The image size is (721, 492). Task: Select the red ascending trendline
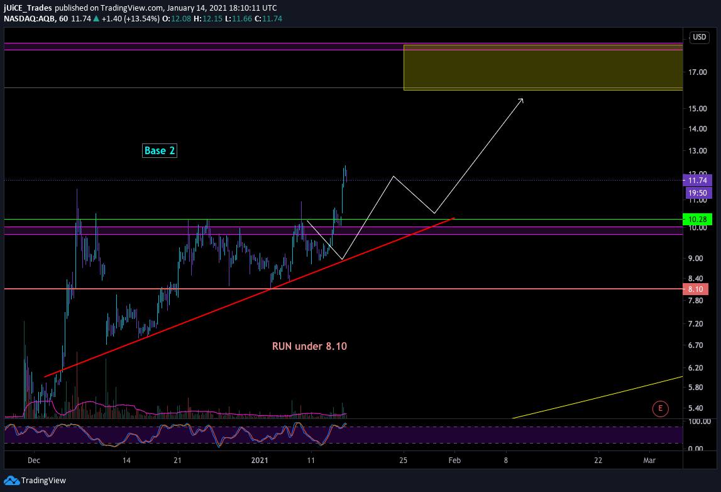[248, 298]
